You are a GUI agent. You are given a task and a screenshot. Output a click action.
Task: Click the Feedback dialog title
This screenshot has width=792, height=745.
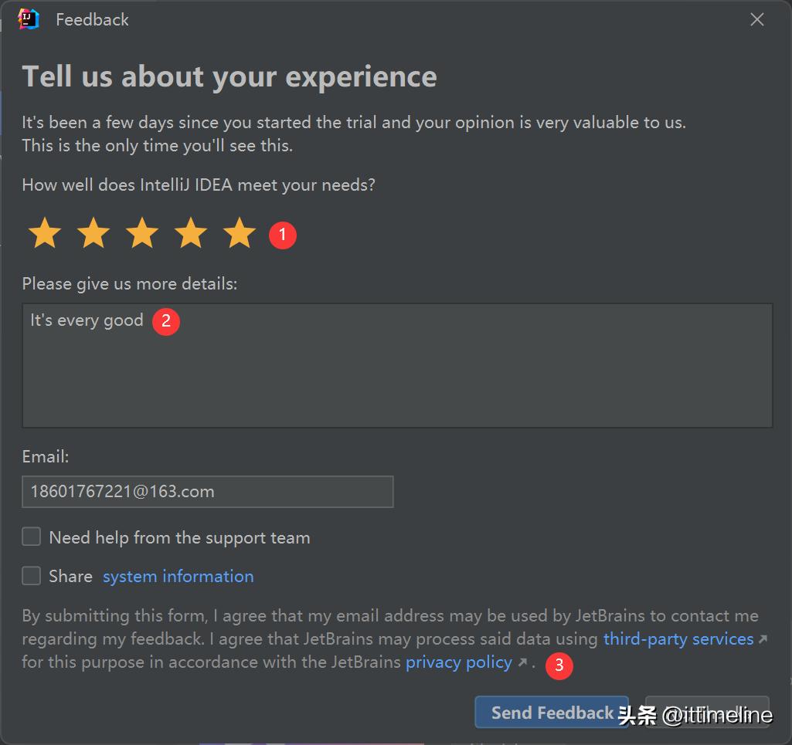click(92, 19)
